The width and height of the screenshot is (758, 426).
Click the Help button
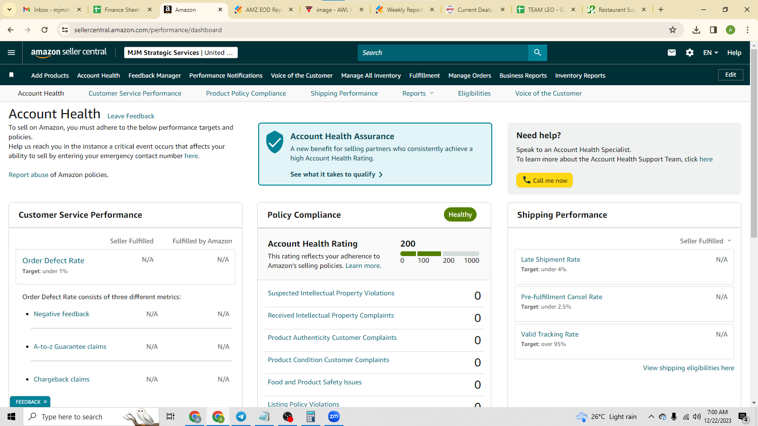point(734,53)
